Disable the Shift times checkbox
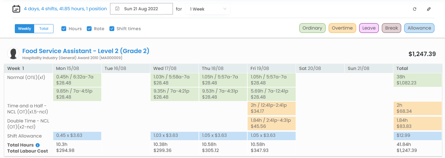 pyautogui.click(x=112, y=29)
